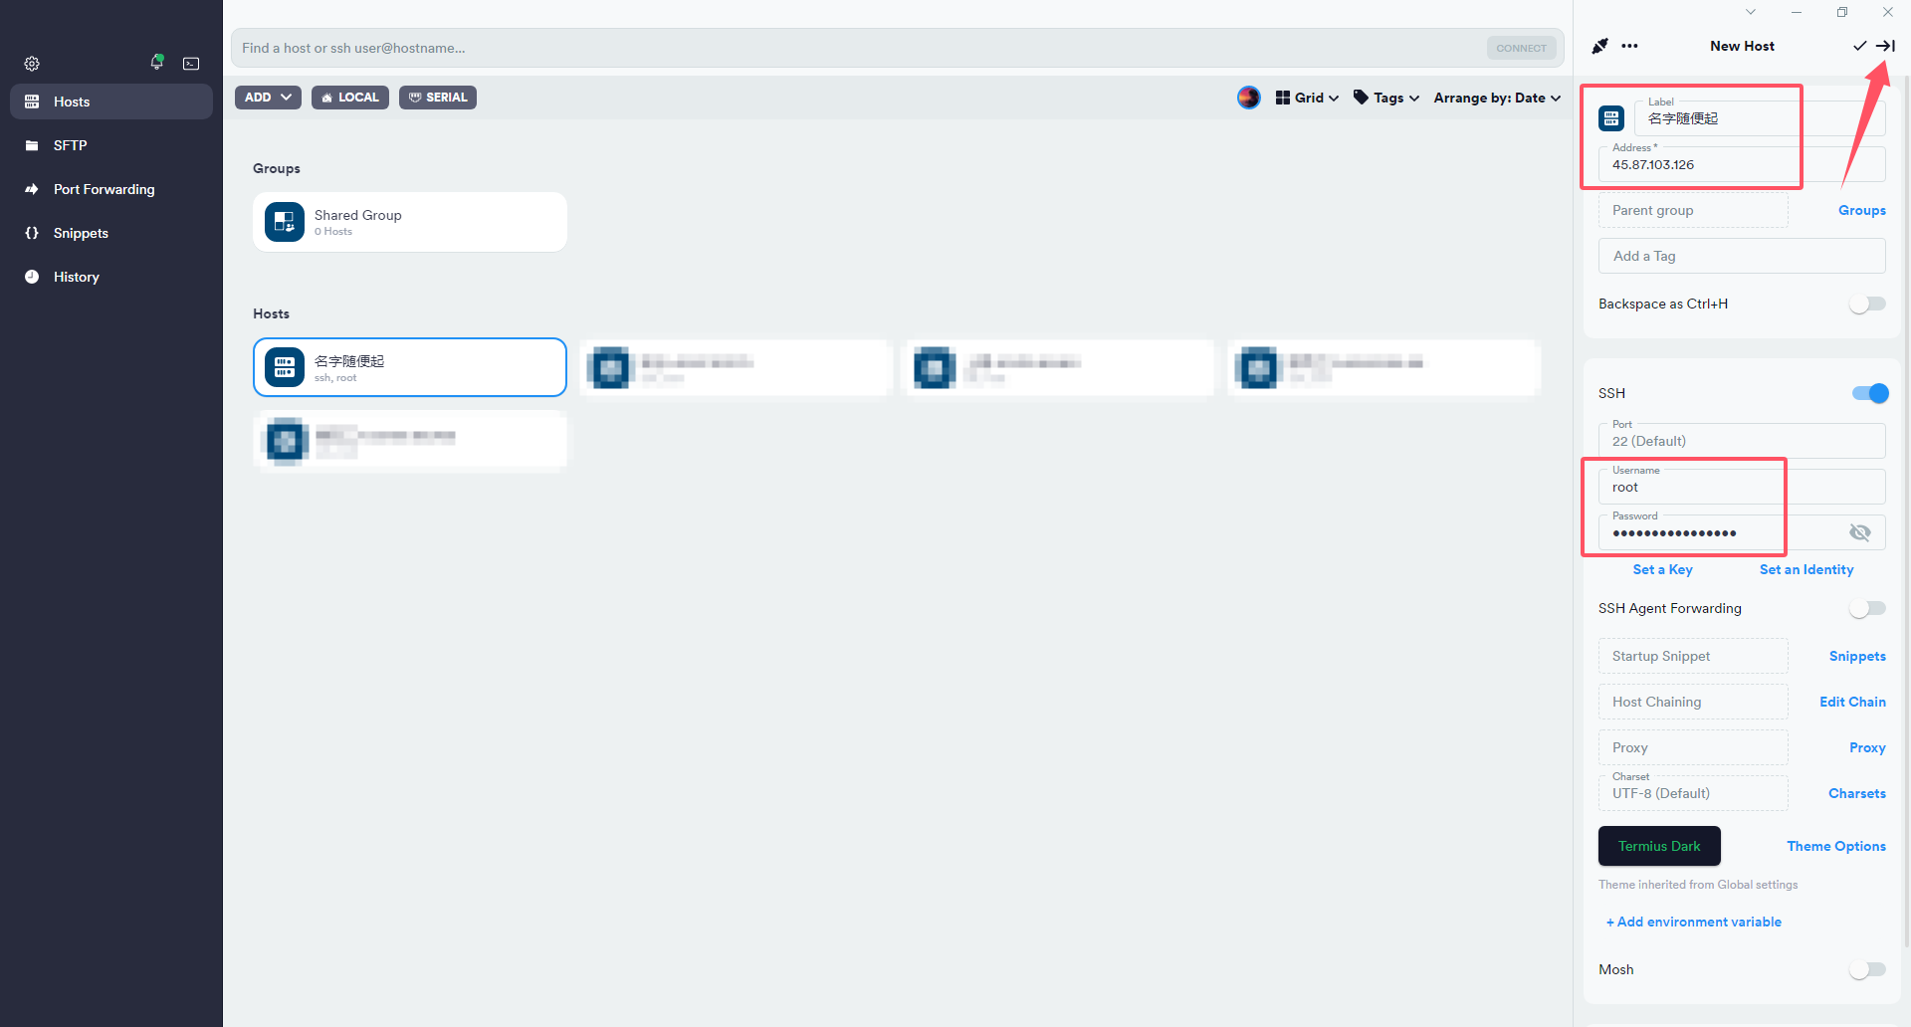Click the Find a host search field
Screen dimensions: 1911x1027
[x=856, y=48]
